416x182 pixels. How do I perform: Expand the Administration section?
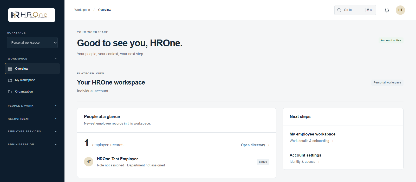click(32, 145)
